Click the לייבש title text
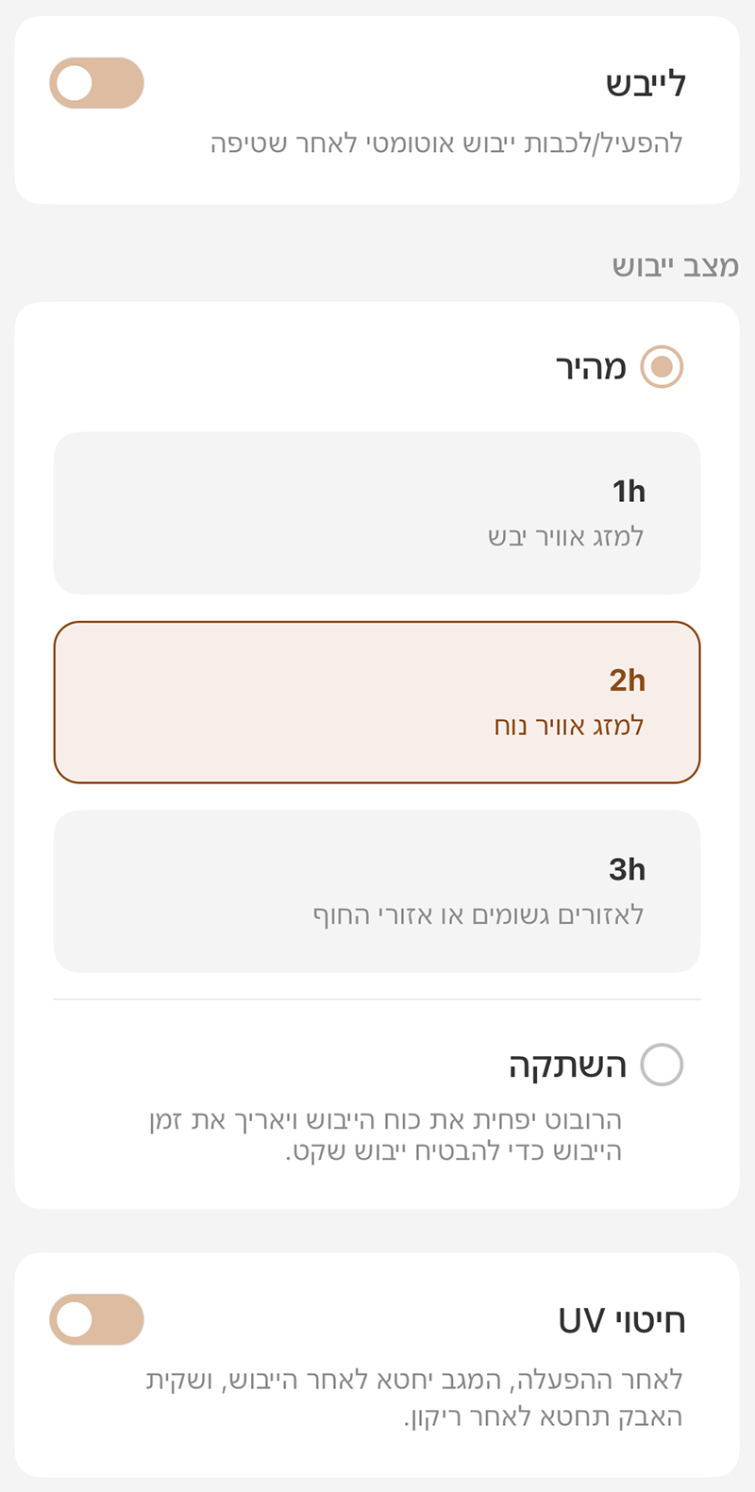 tap(646, 84)
